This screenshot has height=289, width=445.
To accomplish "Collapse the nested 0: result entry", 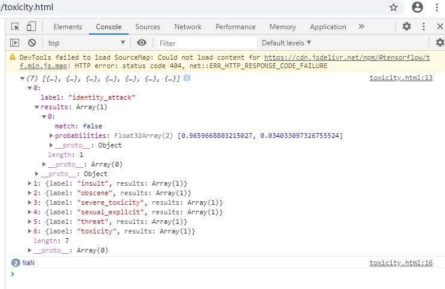I will pos(44,116).
